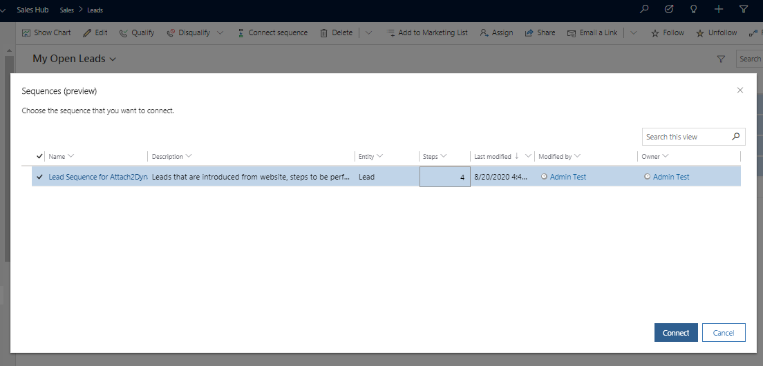Viewport: 763px width, 366px height.
Task: Click into the Search this view field
Action: pos(684,137)
